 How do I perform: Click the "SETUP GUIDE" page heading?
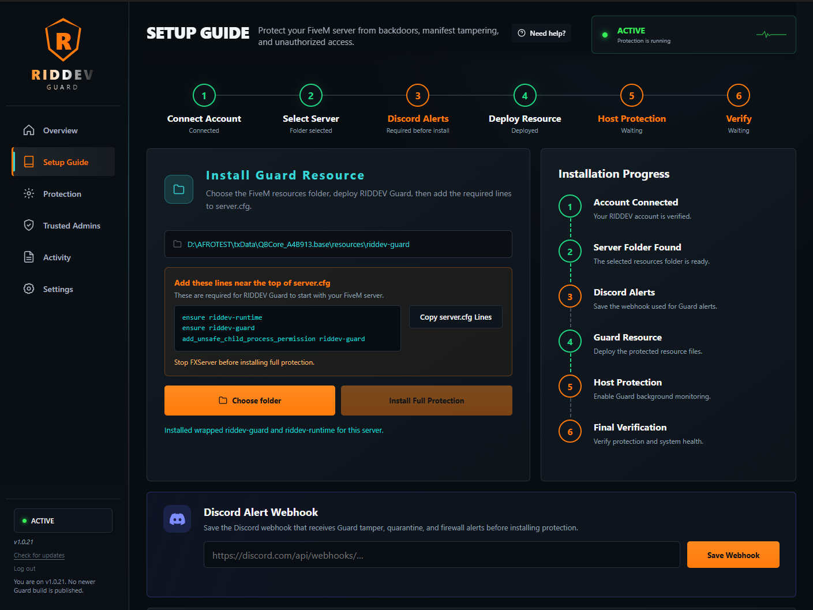(x=198, y=33)
